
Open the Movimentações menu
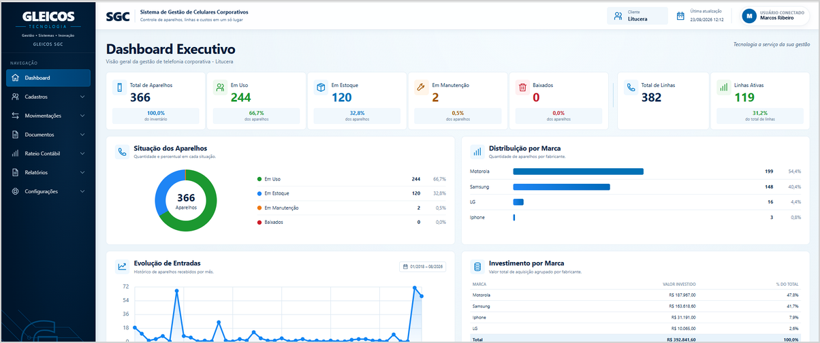coord(48,116)
